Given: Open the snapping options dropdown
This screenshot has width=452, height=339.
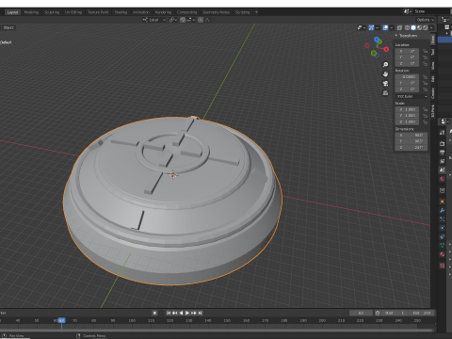Looking at the screenshot, I should point(190,20).
